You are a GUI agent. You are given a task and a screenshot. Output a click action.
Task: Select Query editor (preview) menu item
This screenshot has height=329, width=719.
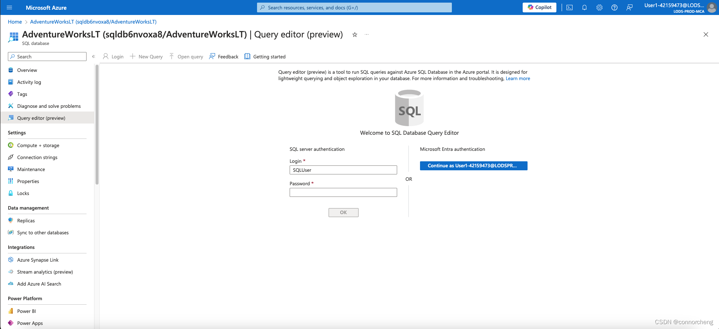point(47,118)
